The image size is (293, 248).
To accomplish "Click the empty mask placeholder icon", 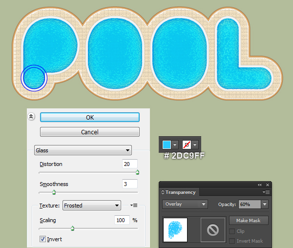I will (x=213, y=230).
